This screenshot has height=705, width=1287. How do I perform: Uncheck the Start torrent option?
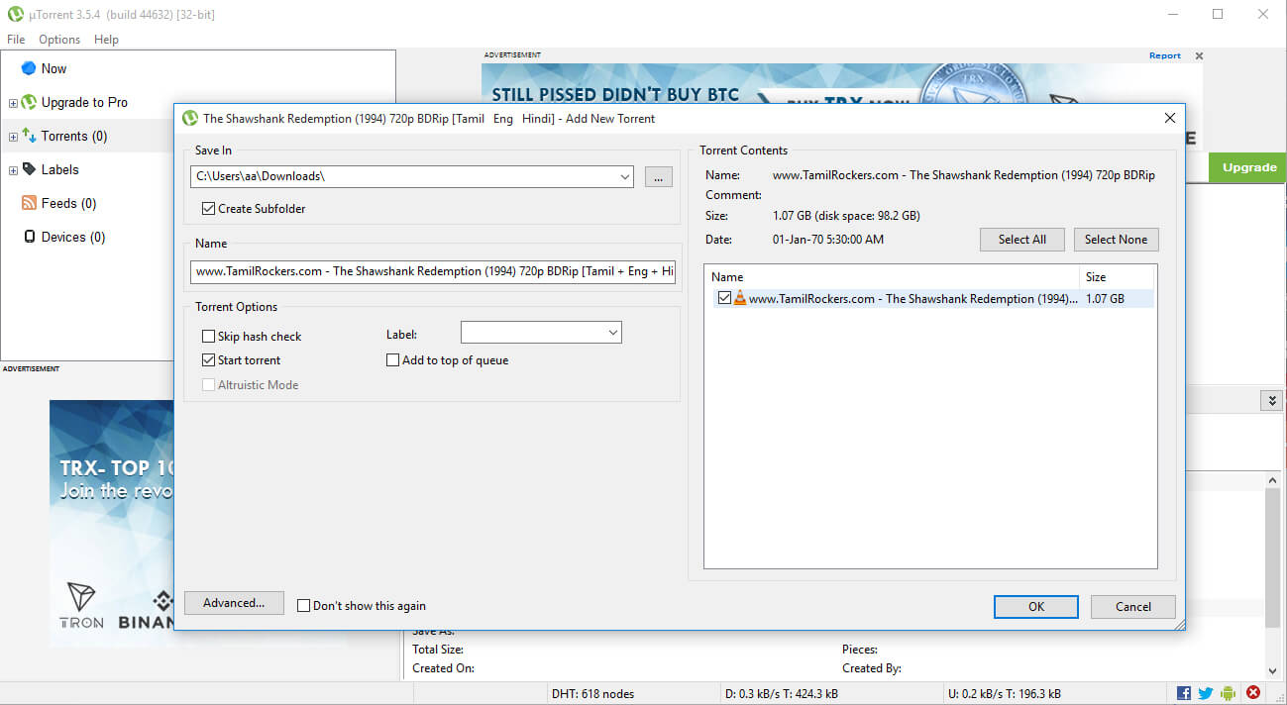(208, 360)
